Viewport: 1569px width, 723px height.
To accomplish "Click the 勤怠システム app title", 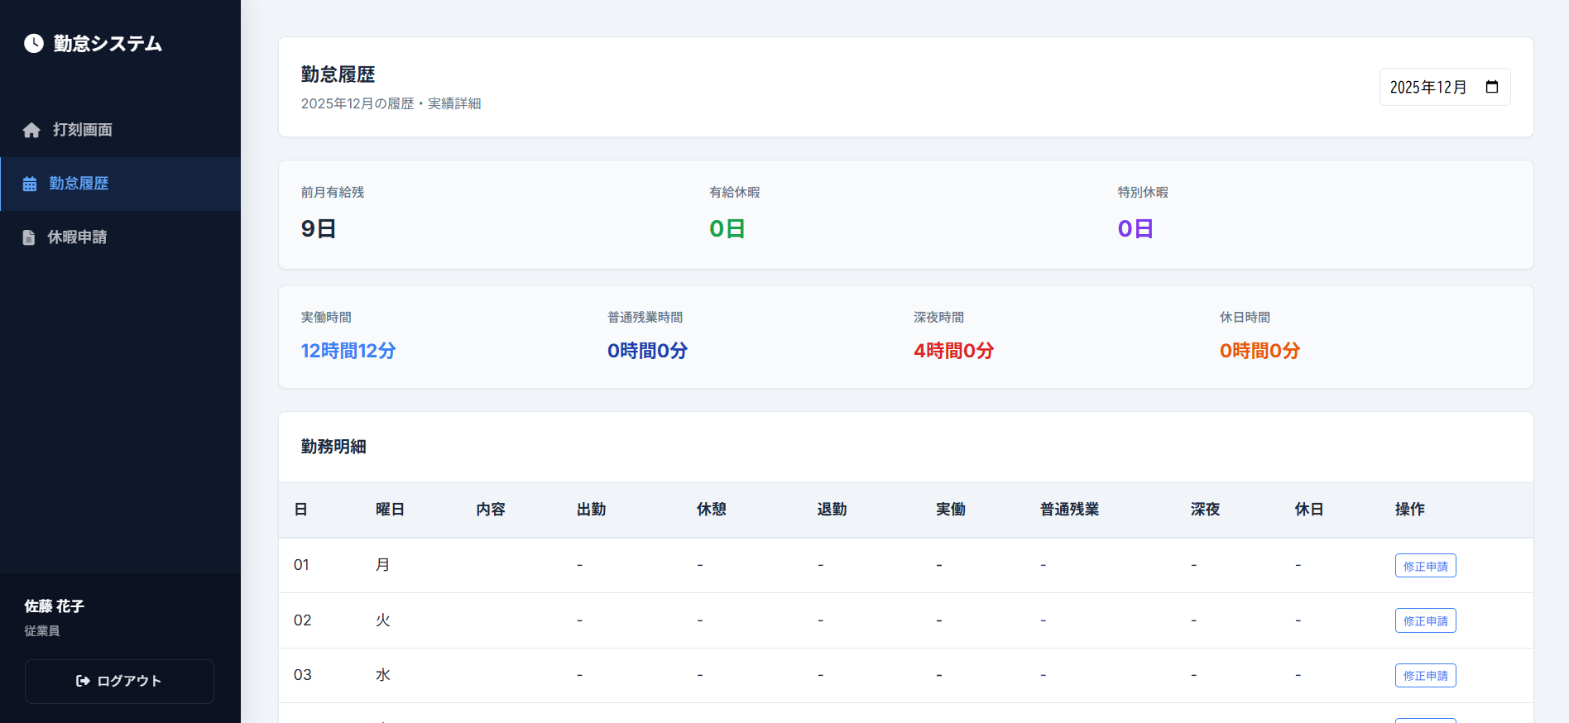I will click(108, 43).
